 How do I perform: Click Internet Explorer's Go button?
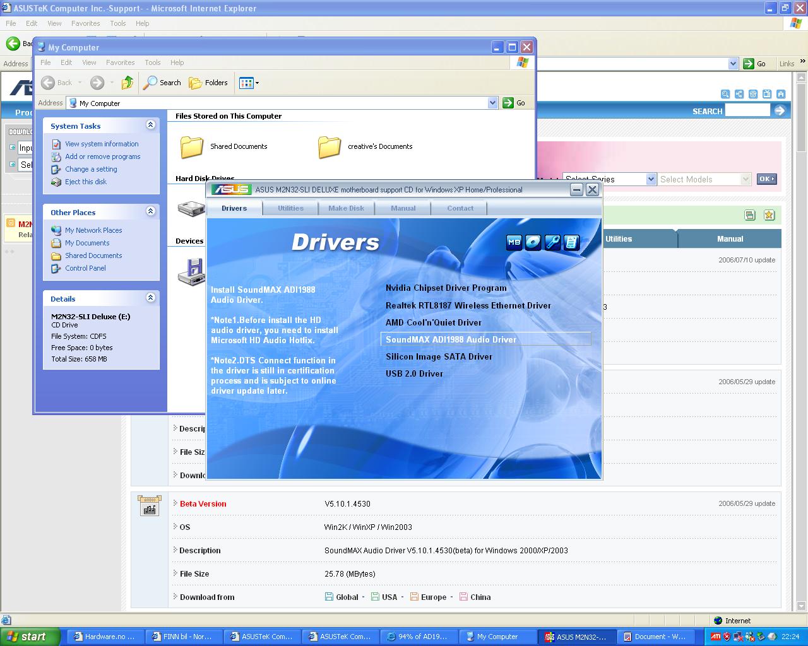coord(755,64)
